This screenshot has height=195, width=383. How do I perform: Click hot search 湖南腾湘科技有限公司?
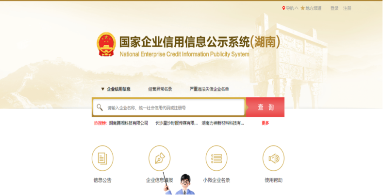pyautogui.click(x=129, y=123)
